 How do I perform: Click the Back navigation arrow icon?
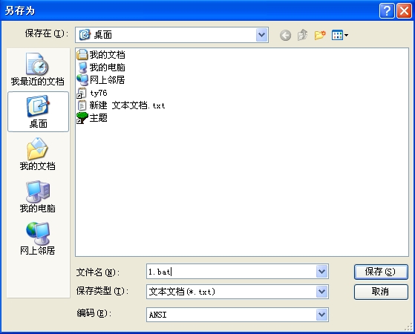point(285,35)
